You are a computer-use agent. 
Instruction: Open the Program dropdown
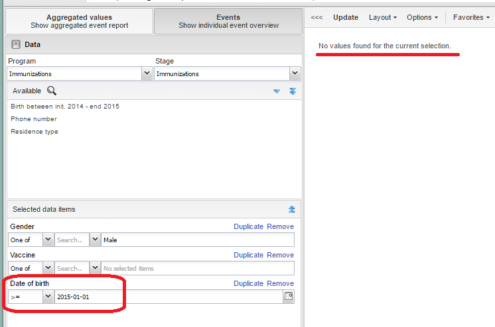point(147,74)
